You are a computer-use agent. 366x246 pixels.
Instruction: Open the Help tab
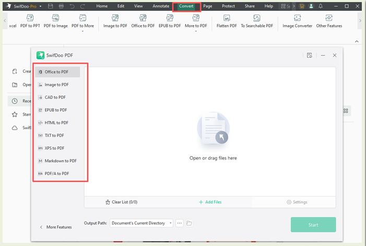point(269,6)
